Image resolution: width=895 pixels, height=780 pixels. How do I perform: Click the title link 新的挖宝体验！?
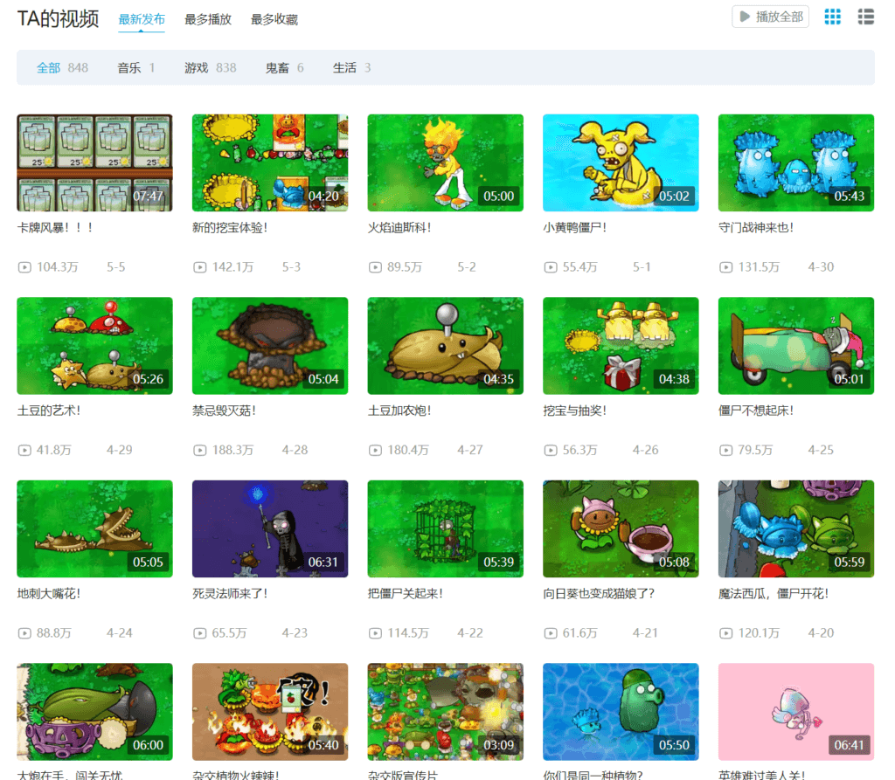click(x=230, y=228)
